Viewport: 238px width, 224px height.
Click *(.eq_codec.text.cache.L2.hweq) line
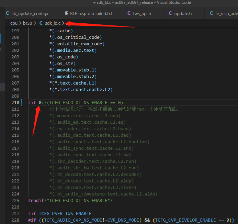tap(90, 129)
